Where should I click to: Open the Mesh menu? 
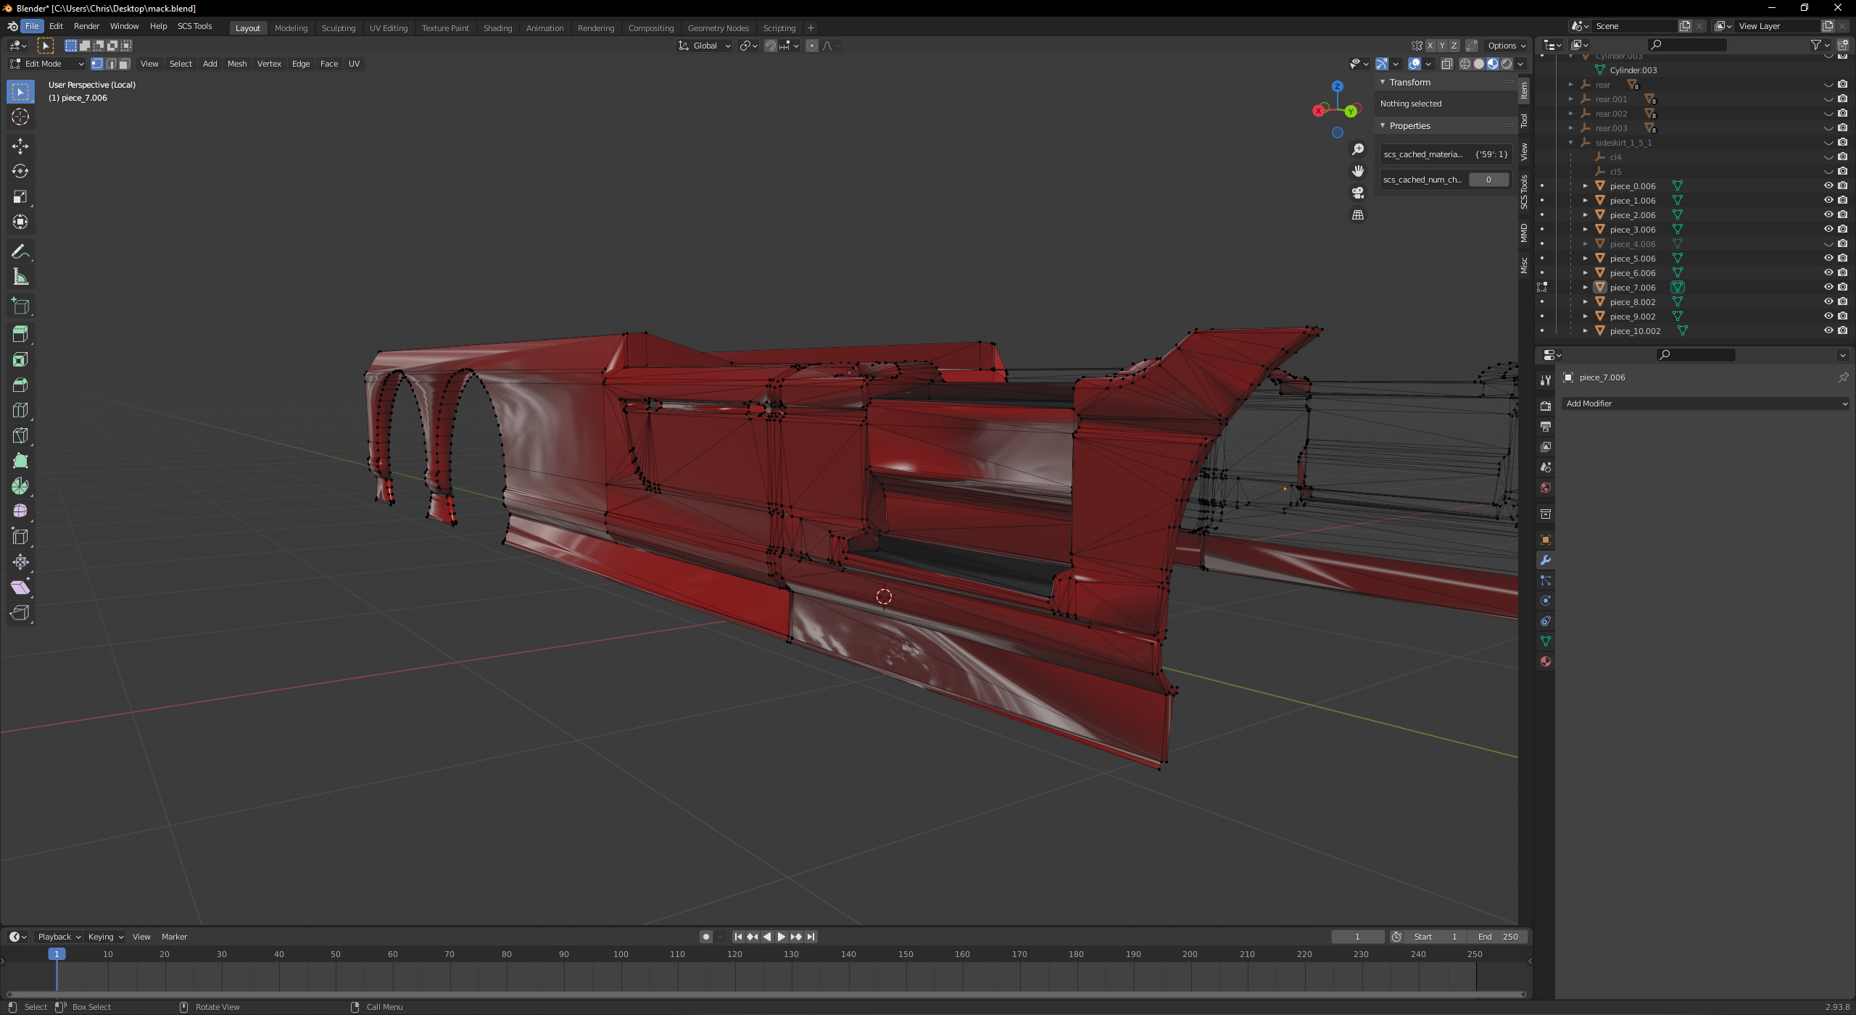click(x=236, y=64)
